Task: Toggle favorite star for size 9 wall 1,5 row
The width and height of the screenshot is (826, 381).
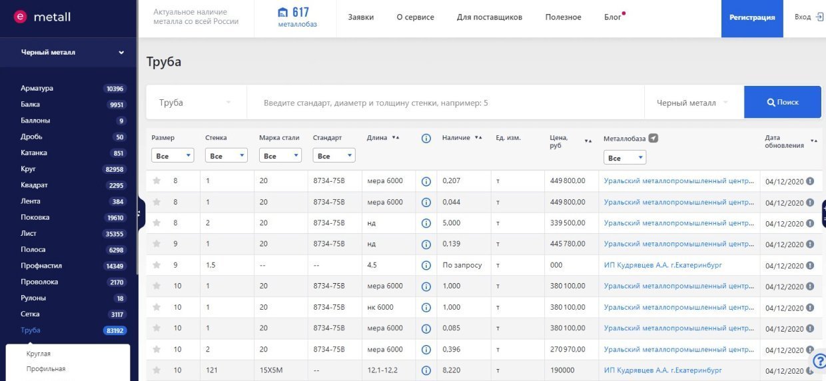Action: pos(157,265)
